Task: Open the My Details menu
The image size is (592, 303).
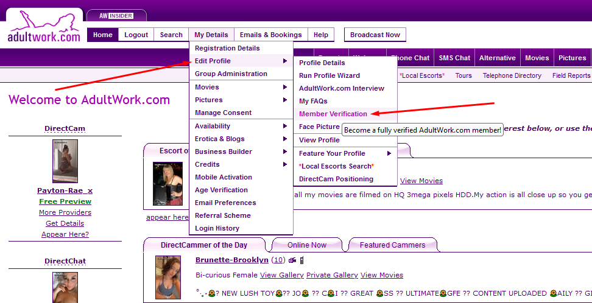Action: (211, 35)
